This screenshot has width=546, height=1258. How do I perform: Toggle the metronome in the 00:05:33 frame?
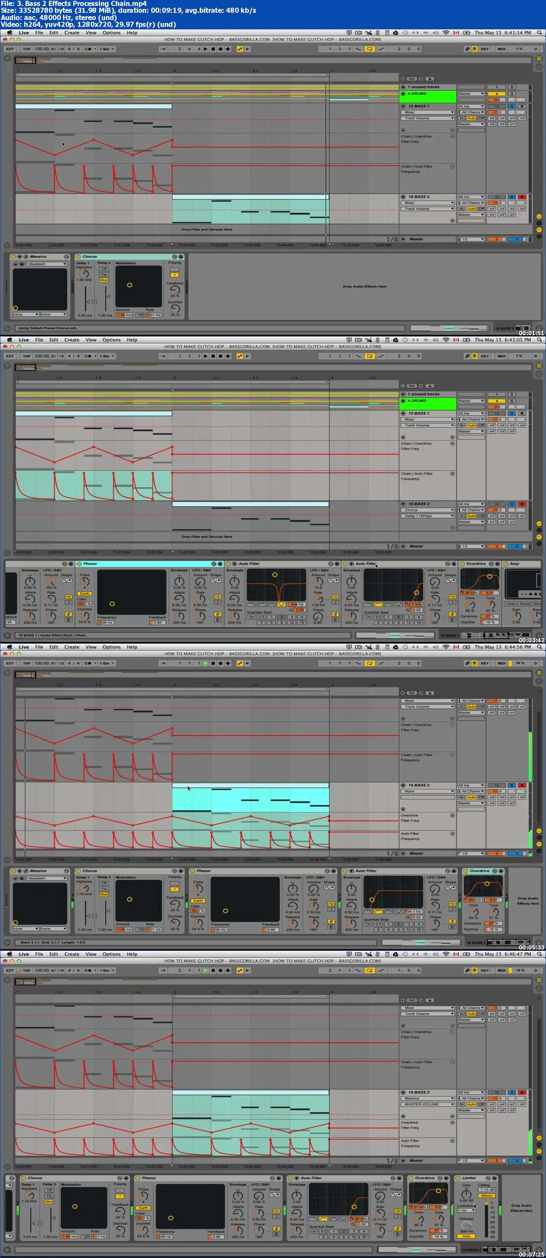88,663
